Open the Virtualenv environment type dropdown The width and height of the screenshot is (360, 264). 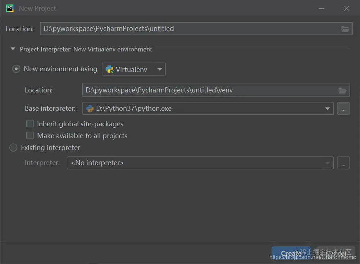point(134,69)
